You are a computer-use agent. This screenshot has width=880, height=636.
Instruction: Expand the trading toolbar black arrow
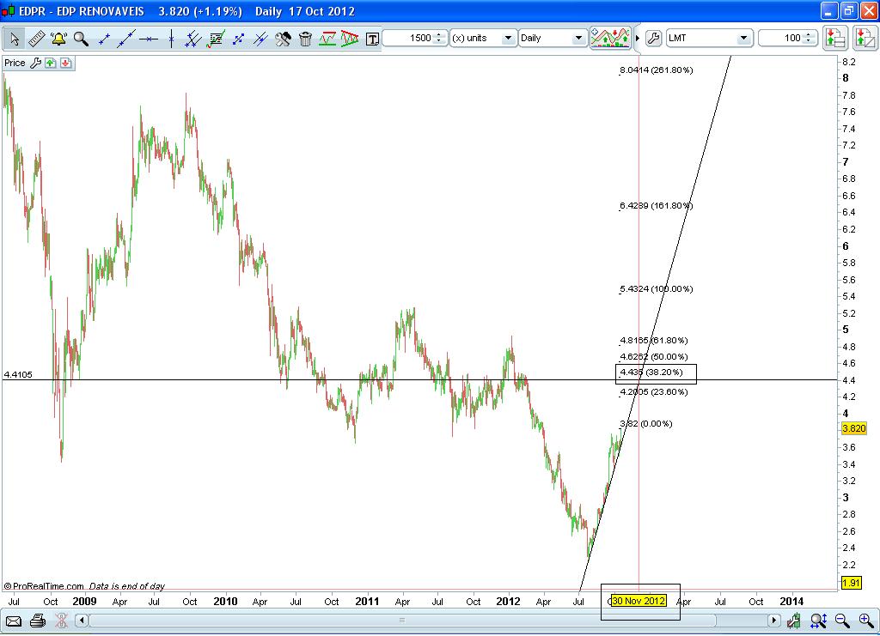[x=638, y=38]
